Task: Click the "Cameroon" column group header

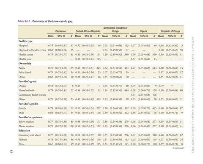Action: click(60, 31)
